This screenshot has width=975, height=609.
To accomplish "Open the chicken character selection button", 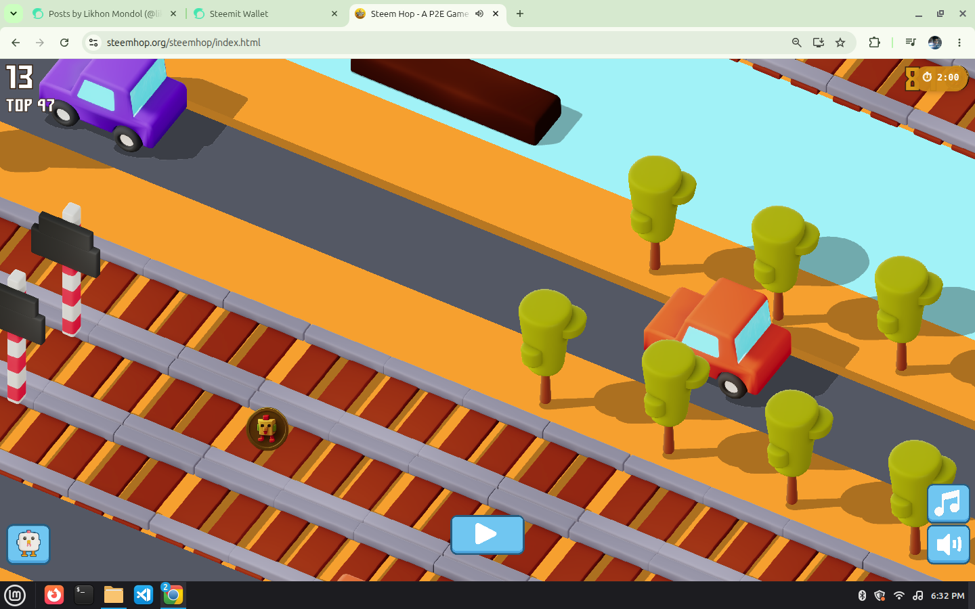I will (28, 543).
